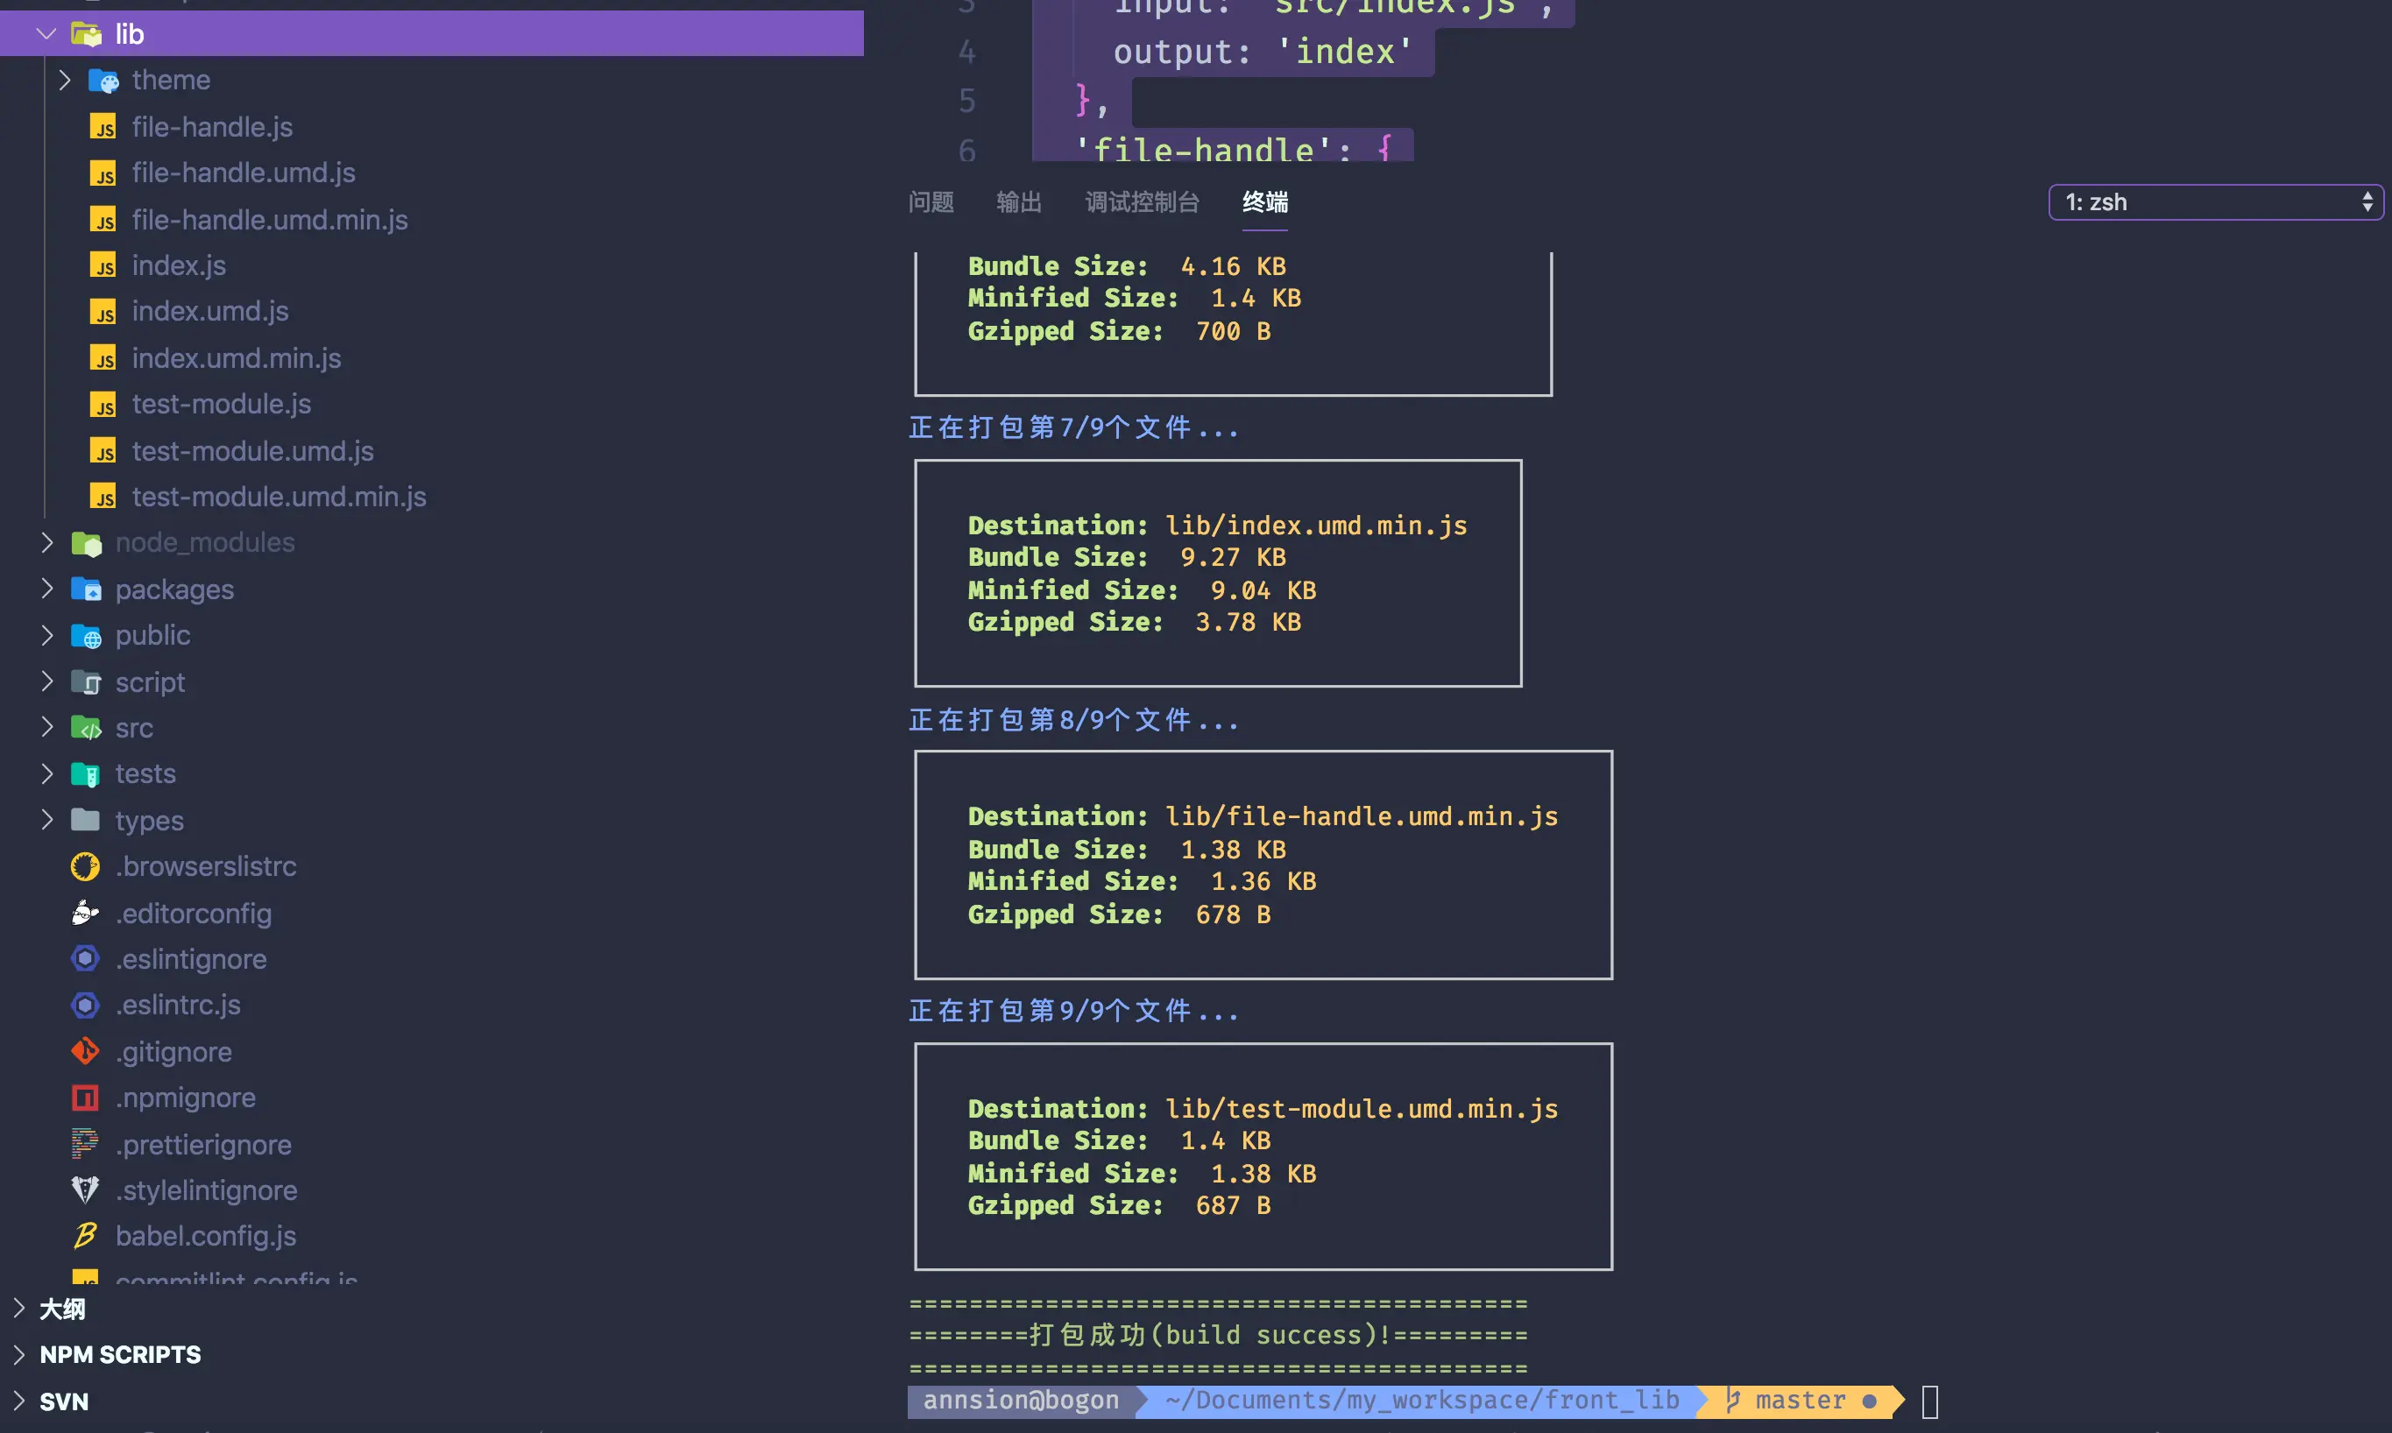Click the .npmignore npm icon
The image size is (2392, 1433).
pos(85,1098)
